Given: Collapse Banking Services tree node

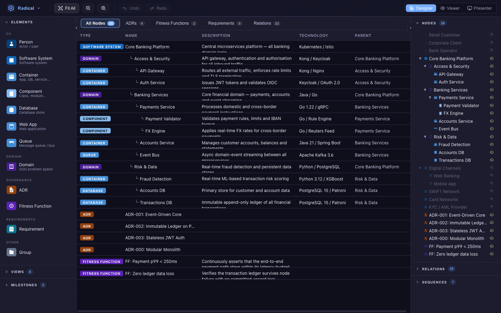Looking at the screenshot, I should tap(425, 90).
